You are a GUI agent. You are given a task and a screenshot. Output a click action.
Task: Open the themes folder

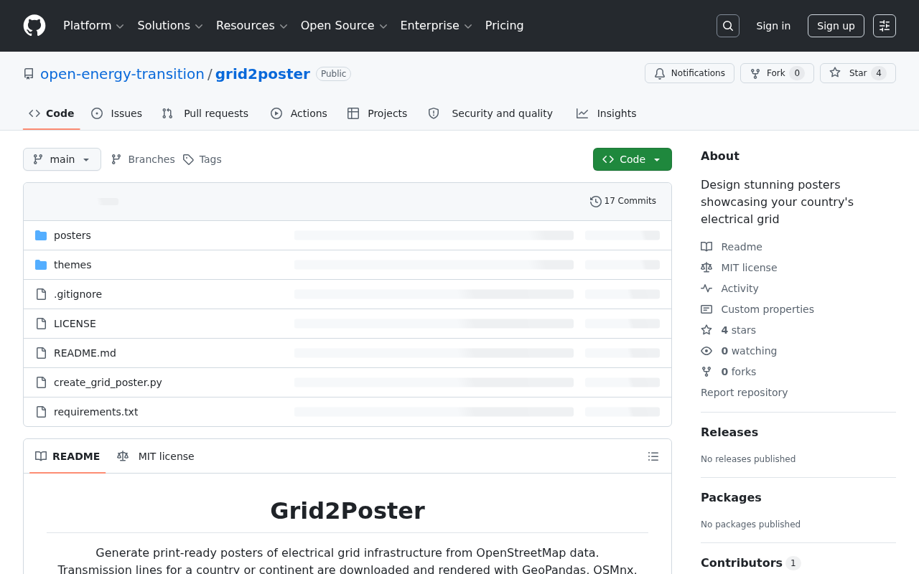tap(73, 265)
